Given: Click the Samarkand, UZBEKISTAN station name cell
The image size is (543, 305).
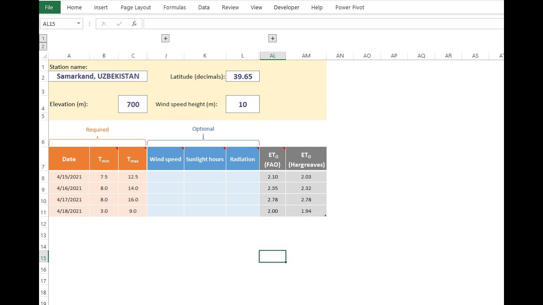Looking at the screenshot, I should point(98,76).
